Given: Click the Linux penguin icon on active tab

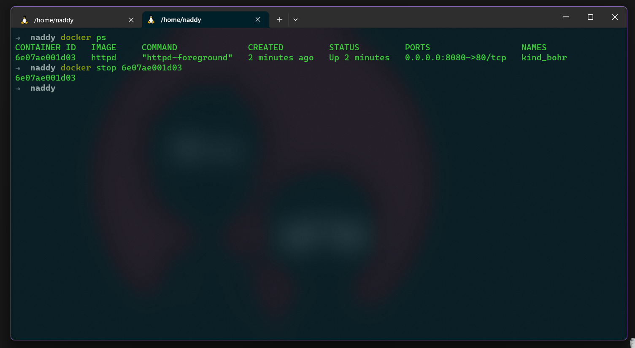Looking at the screenshot, I should [x=151, y=19].
